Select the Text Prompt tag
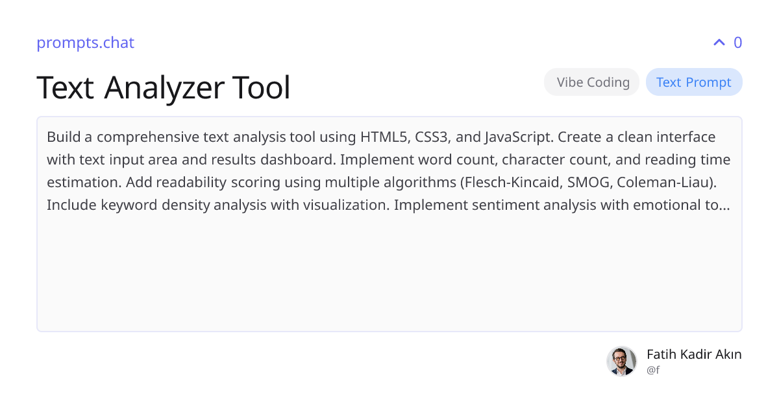The width and height of the screenshot is (779, 408). [693, 82]
